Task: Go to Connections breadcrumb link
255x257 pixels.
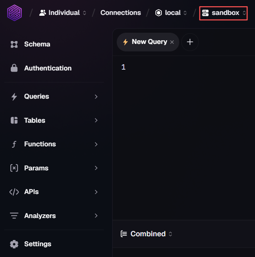Action: (x=120, y=13)
